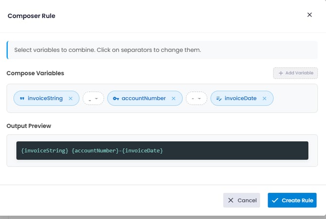Open the hyphen separator dropdown
Screen dimensions: 326x219
[x=196, y=99]
